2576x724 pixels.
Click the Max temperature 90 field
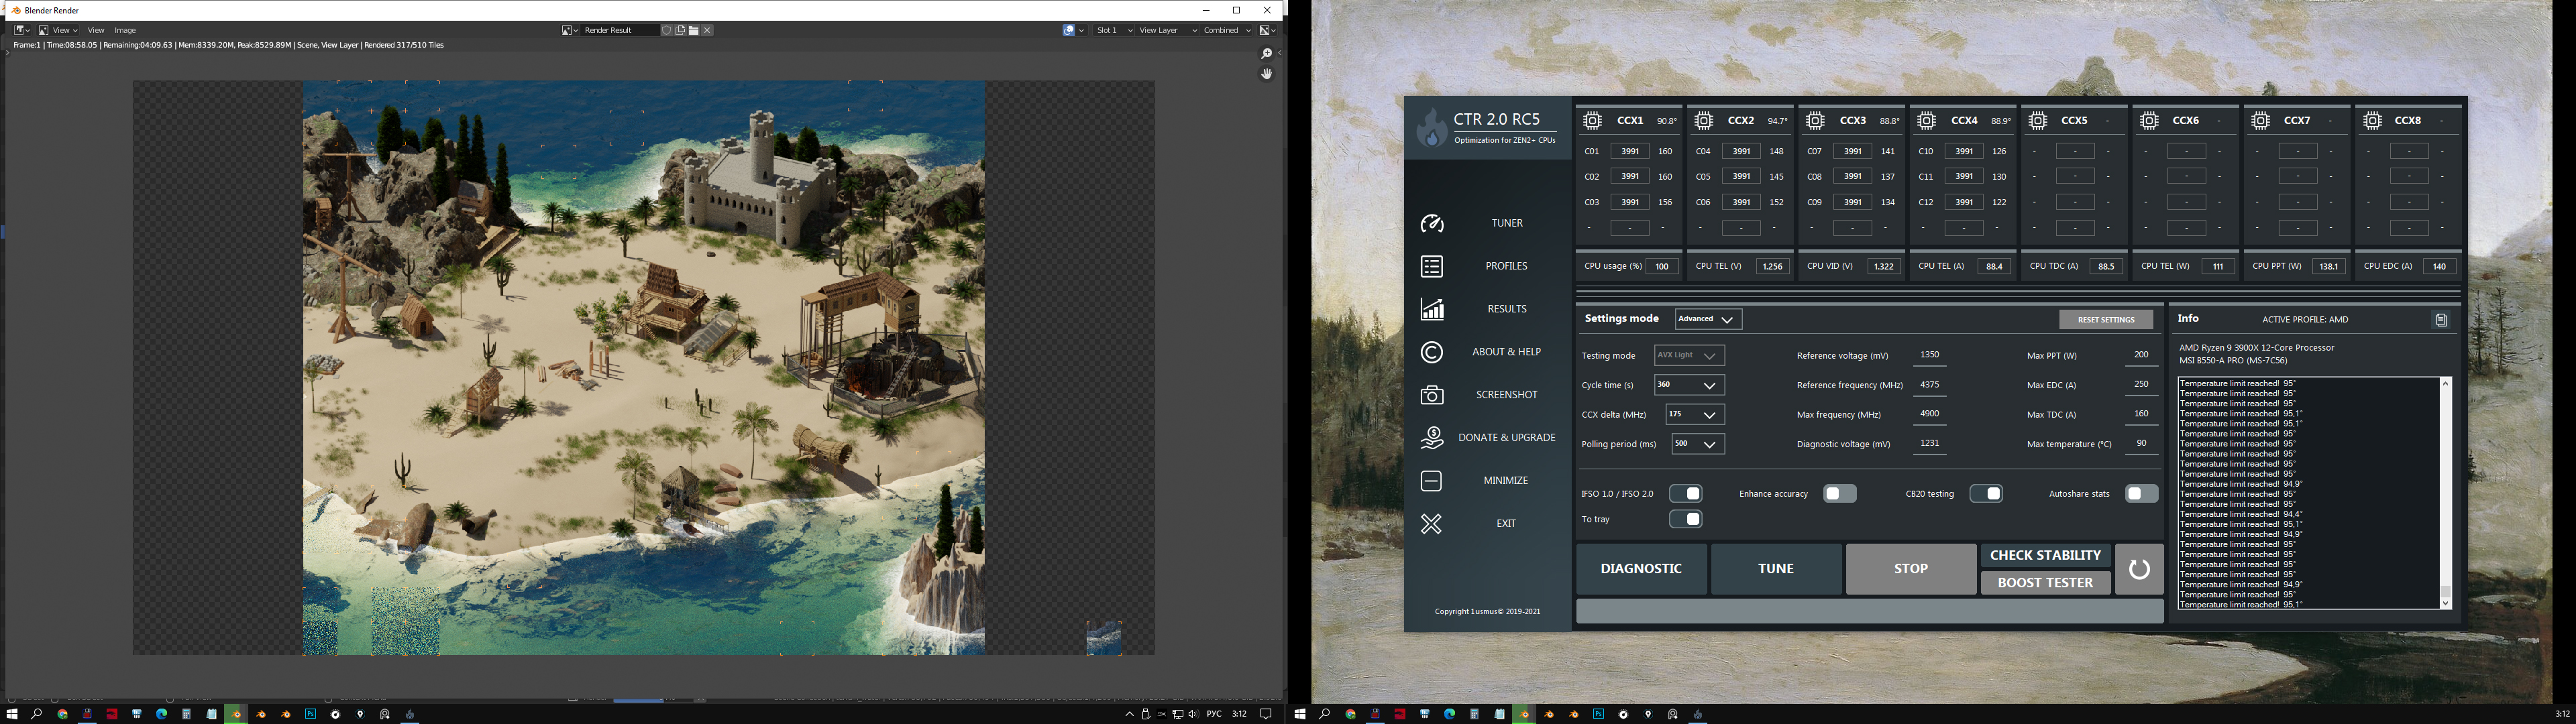2141,444
